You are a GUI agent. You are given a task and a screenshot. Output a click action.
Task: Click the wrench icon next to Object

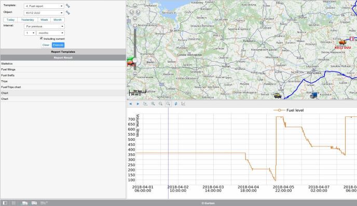coord(68,13)
